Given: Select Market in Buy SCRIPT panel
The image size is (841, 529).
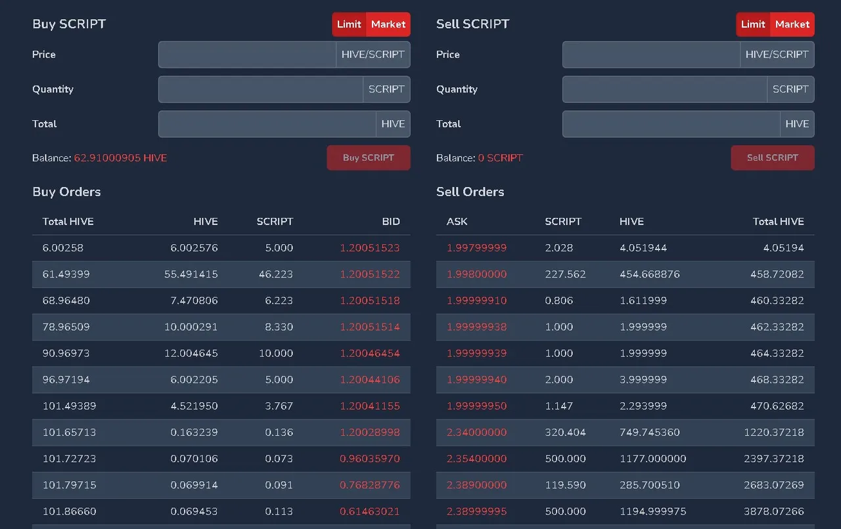Looking at the screenshot, I should coord(388,24).
